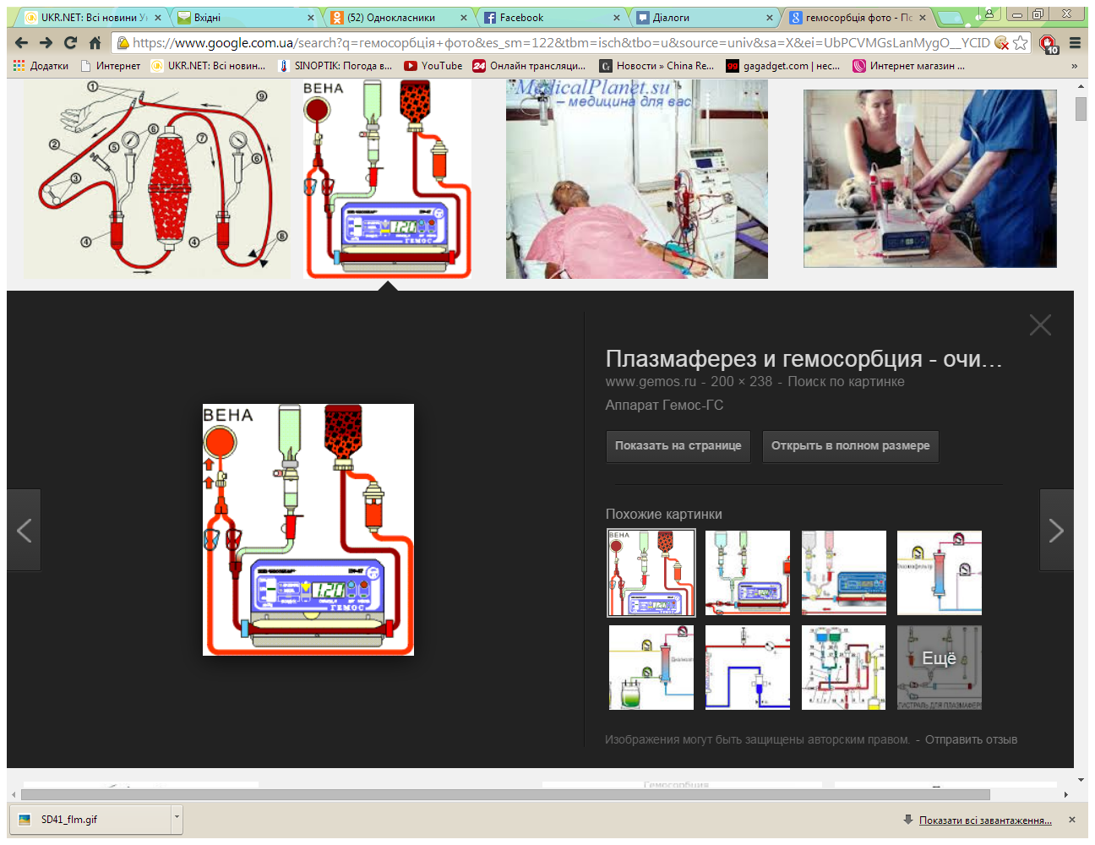Show the previous image in preview

point(24,531)
